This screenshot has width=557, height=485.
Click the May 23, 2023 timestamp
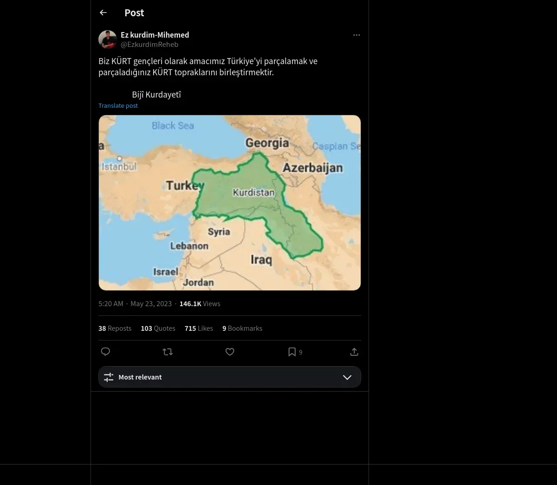pyautogui.click(x=151, y=304)
